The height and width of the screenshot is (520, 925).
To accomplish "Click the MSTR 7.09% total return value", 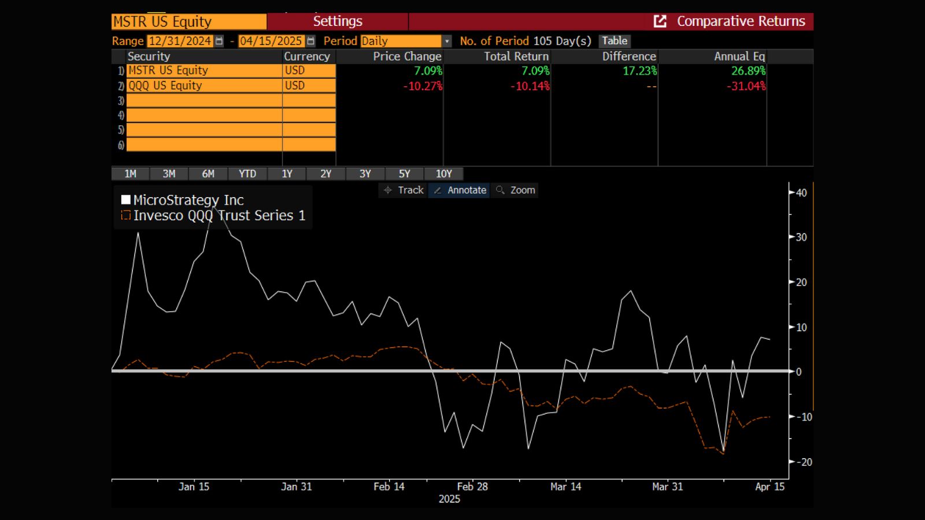I will [535, 70].
